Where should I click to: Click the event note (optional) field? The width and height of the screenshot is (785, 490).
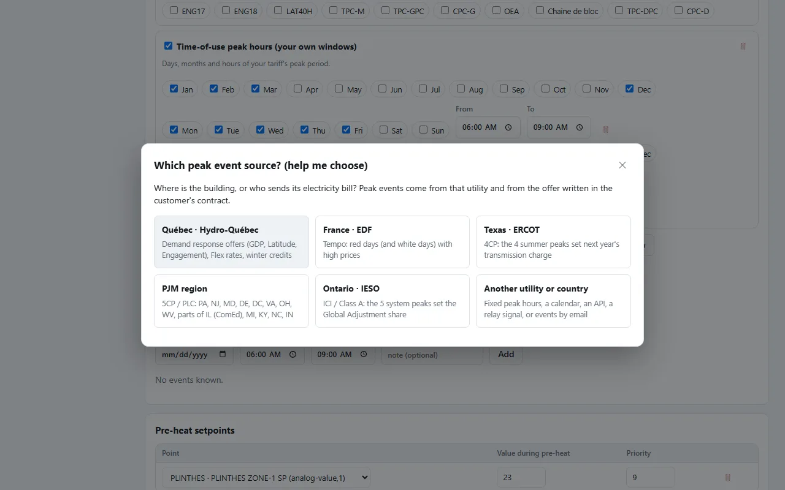point(432,355)
